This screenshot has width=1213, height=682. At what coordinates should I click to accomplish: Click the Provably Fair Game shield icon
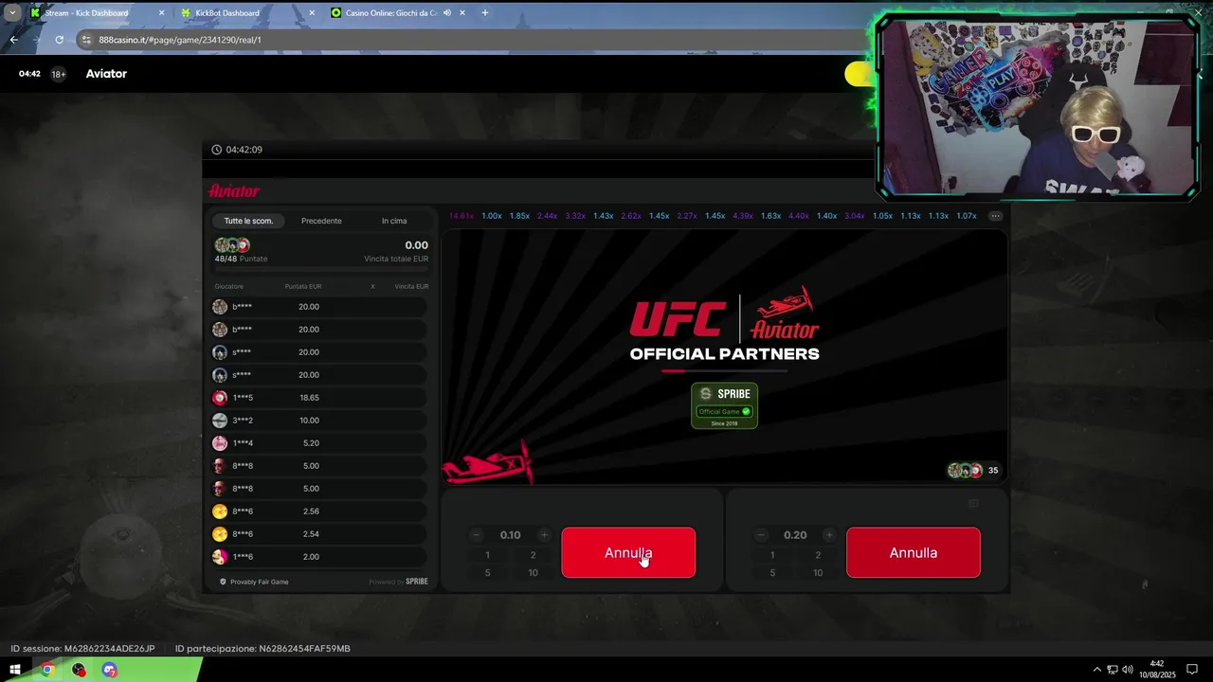223,582
